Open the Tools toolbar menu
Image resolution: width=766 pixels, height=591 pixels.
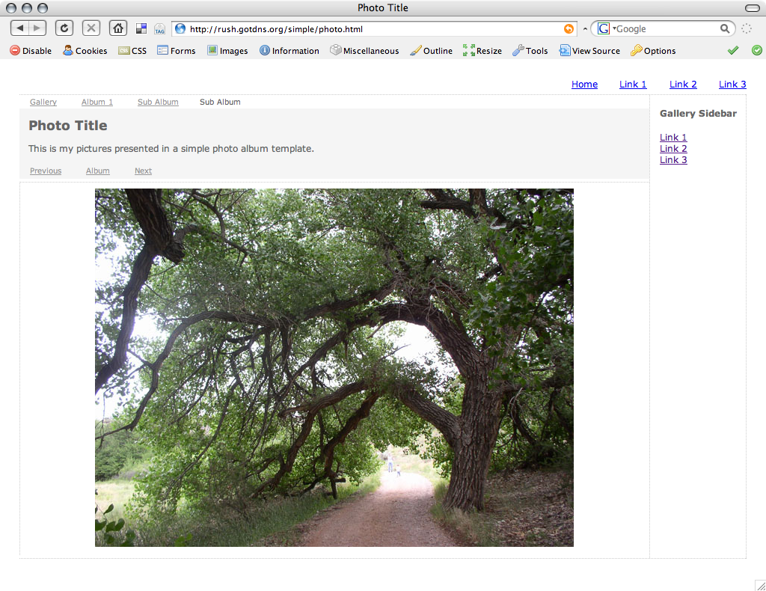coord(530,50)
